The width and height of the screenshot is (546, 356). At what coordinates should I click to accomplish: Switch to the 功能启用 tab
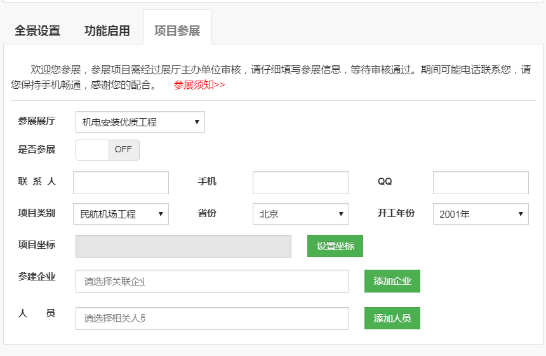tap(107, 30)
